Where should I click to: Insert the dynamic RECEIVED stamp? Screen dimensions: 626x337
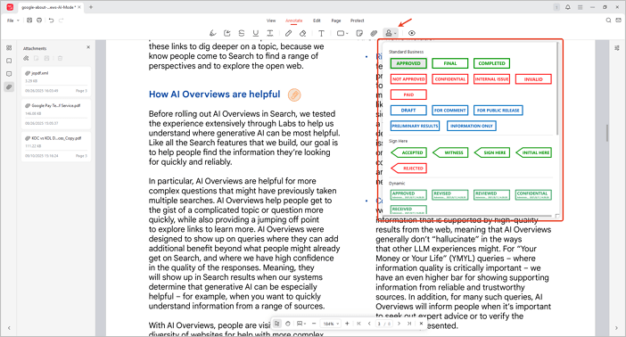pyautogui.click(x=408, y=210)
